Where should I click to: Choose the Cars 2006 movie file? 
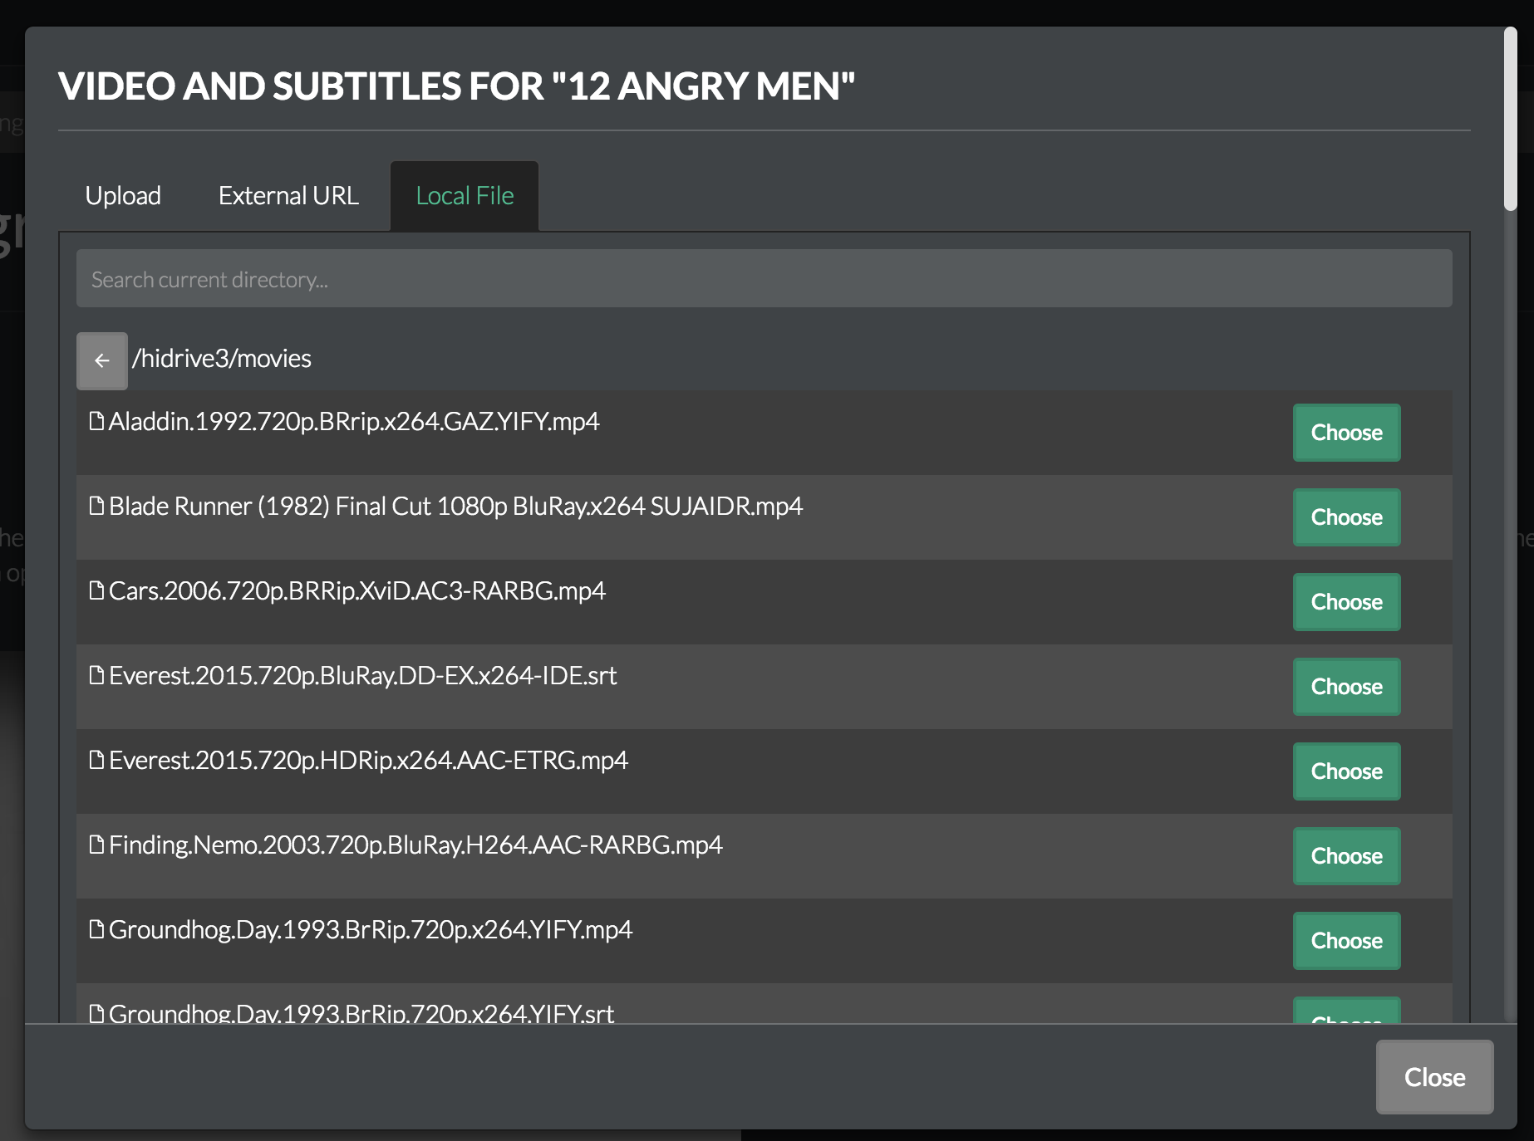point(1346,602)
